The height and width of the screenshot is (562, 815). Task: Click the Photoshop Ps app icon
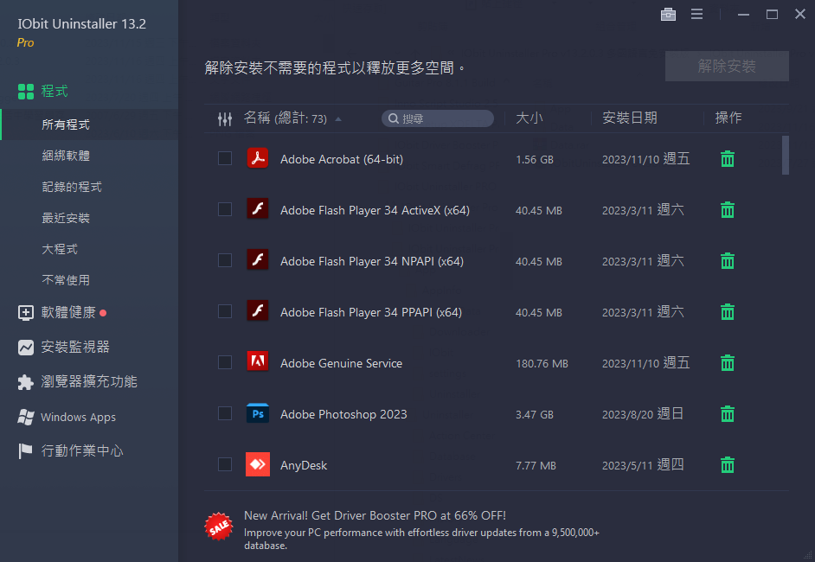coord(257,413)
